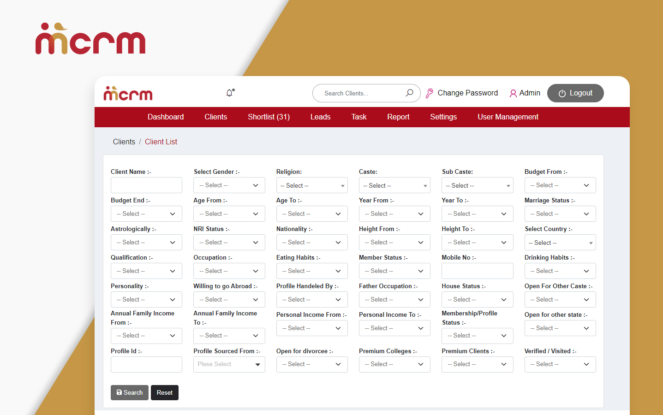Select the Task menu item
This screenshot has height=415, width=663.
(x=358, y=117)
